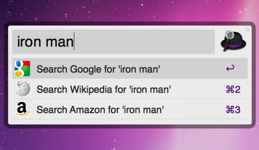This screenshot has height=150, width=259.
Task: Click the typed 'iron man' query text
Action: [45, 42]
